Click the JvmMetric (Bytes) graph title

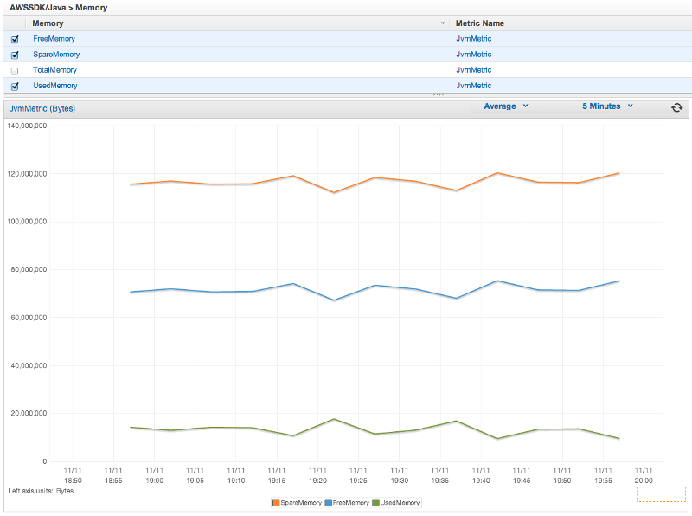[42, 108]
